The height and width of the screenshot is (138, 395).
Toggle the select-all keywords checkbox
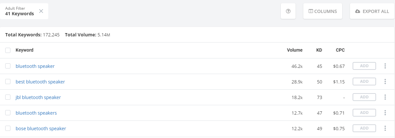8,50
